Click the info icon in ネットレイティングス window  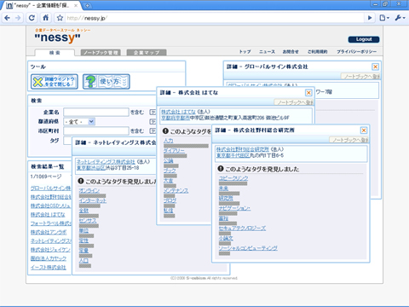81,181
